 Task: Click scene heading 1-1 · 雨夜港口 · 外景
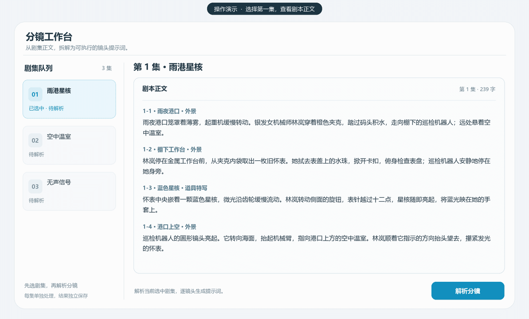[x=169, y=111]
